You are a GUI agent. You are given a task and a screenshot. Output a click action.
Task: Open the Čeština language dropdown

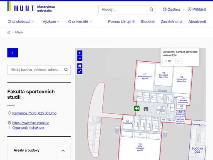(173, 10)
